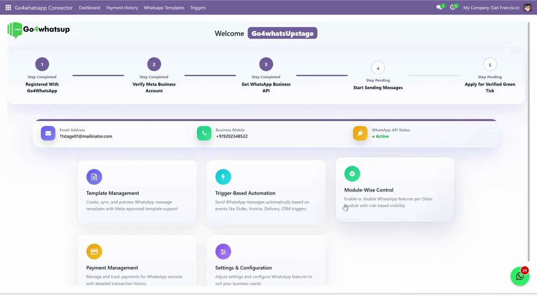Click the Module-Wise Control gear icon
This screenshot has width=537, height=302.
pyautogui.click(x=352, y=174)
